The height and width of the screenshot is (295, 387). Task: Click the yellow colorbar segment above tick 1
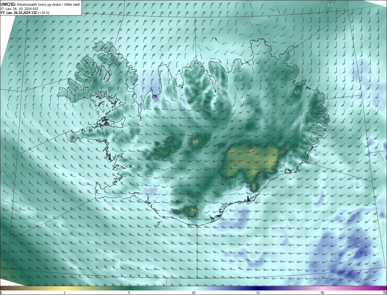coord(65,288)
